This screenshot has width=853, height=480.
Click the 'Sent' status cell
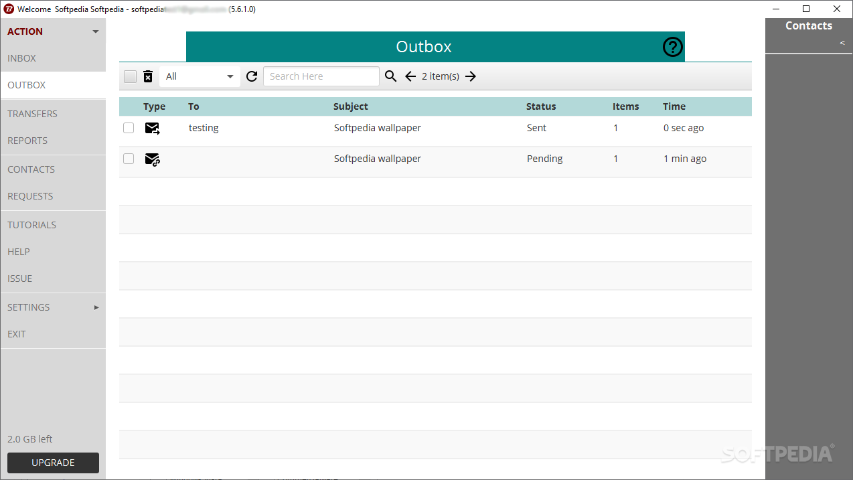537,128
